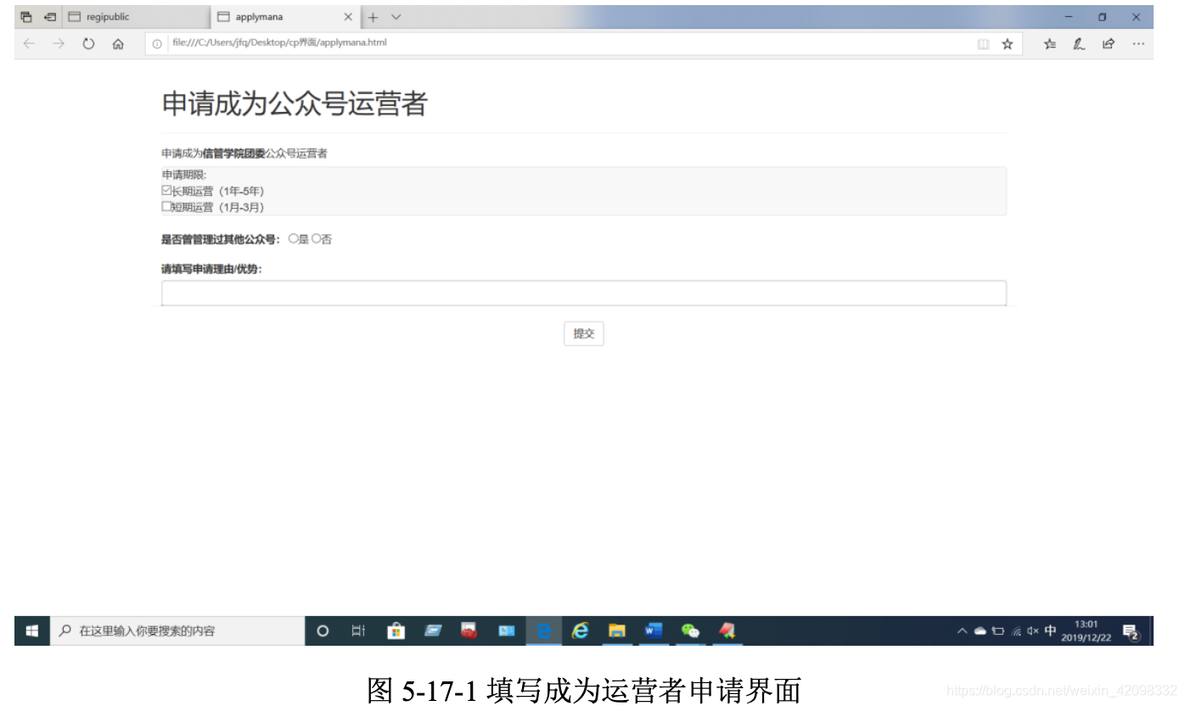Close the applymana tab
Screen dimensions: 1185x706
tap(348, 17)
